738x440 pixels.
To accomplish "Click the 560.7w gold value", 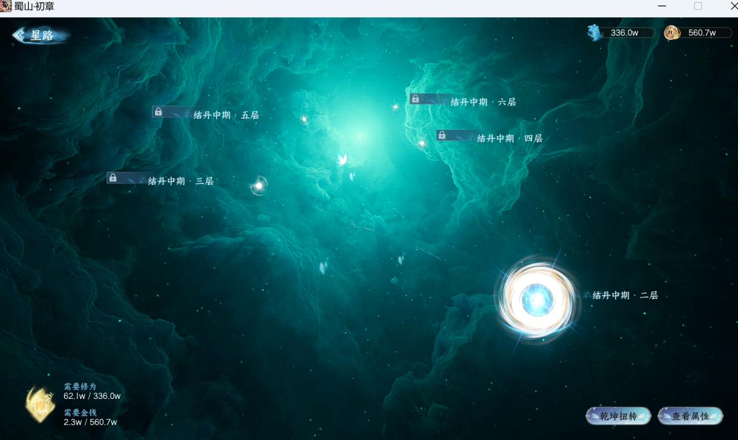I will [702, 33].
